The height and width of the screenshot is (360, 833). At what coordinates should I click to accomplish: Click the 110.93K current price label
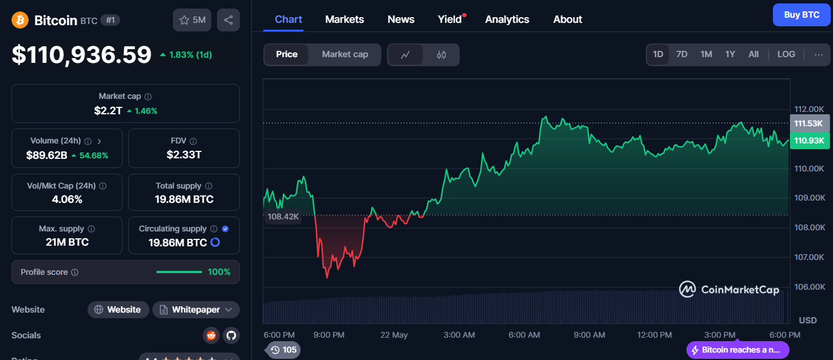click(x=808, y=141)
